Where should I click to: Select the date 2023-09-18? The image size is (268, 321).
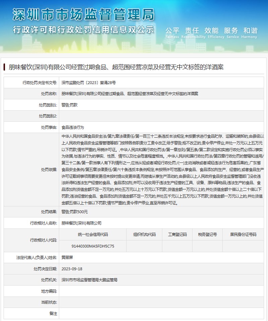[72, 269]
